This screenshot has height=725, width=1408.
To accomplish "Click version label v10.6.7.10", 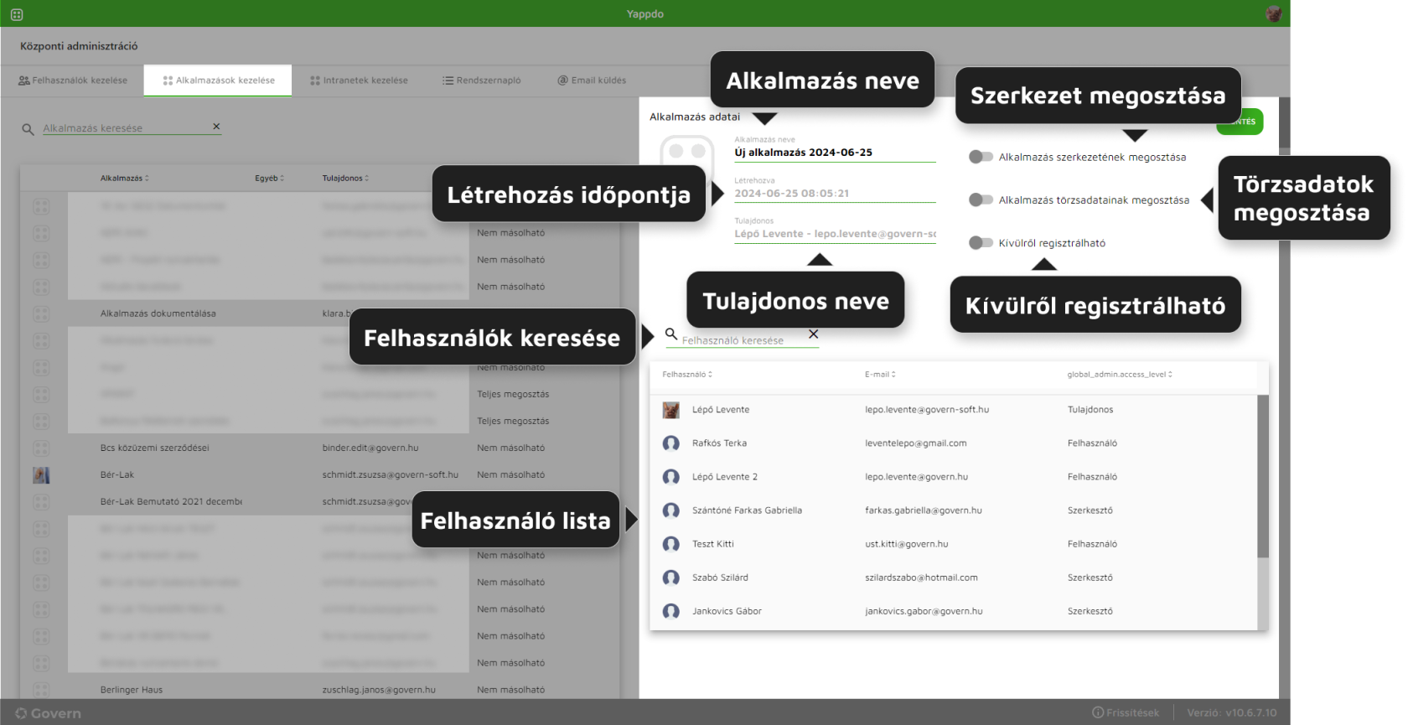I will pos(1232,713).
